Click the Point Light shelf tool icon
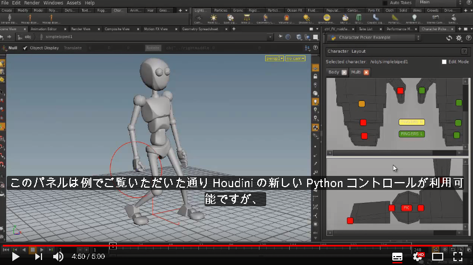The image size is (473, 265). [x=214, y=18]
